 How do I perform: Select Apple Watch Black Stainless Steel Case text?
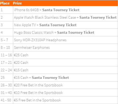tap(45, 17)
